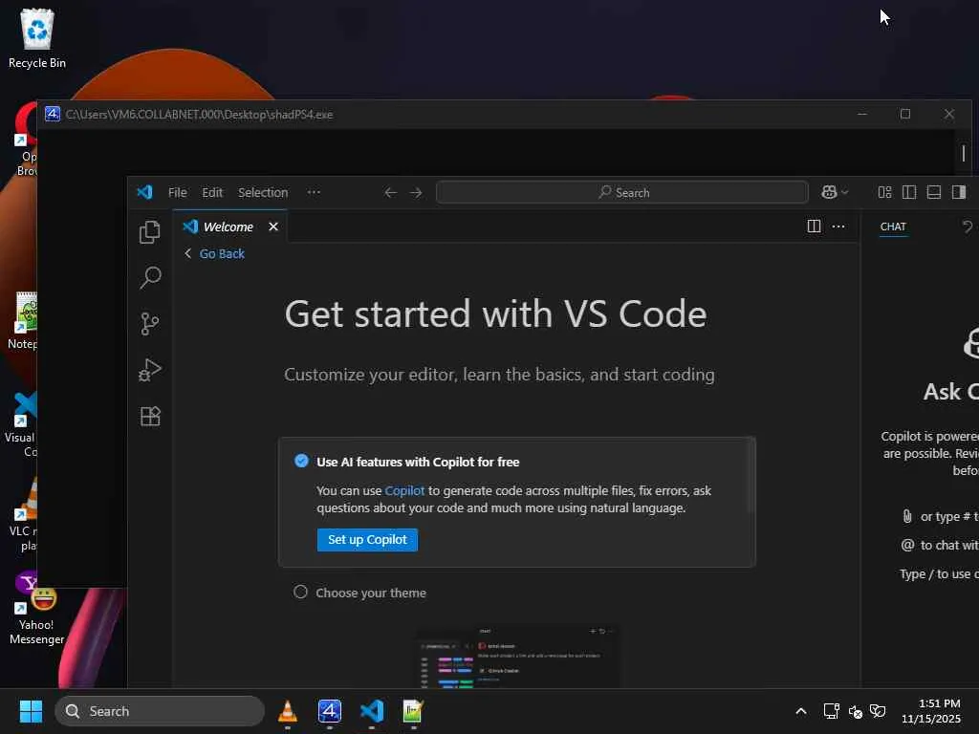979x734 pixels.
Task: Switch to the CHAT panel tab
Action: click(893, 227)
